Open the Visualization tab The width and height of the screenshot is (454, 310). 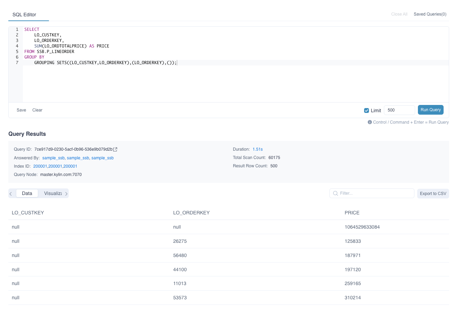53,193
